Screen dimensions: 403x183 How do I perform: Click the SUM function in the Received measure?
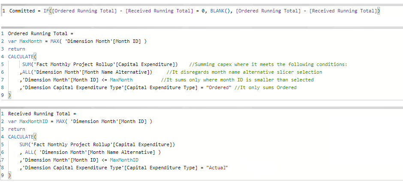(24, 144)
